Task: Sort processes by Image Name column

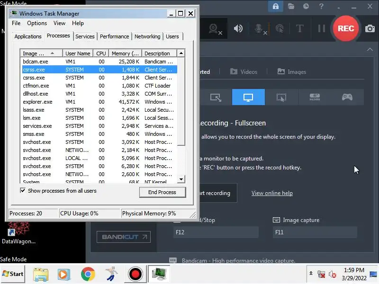Action: click(42, 53)
